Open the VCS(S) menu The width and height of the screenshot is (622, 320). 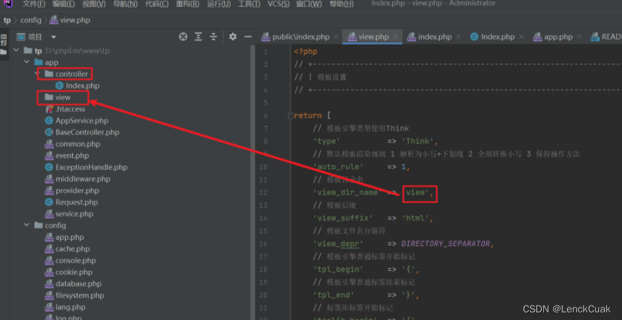click(x=278, y=4)
